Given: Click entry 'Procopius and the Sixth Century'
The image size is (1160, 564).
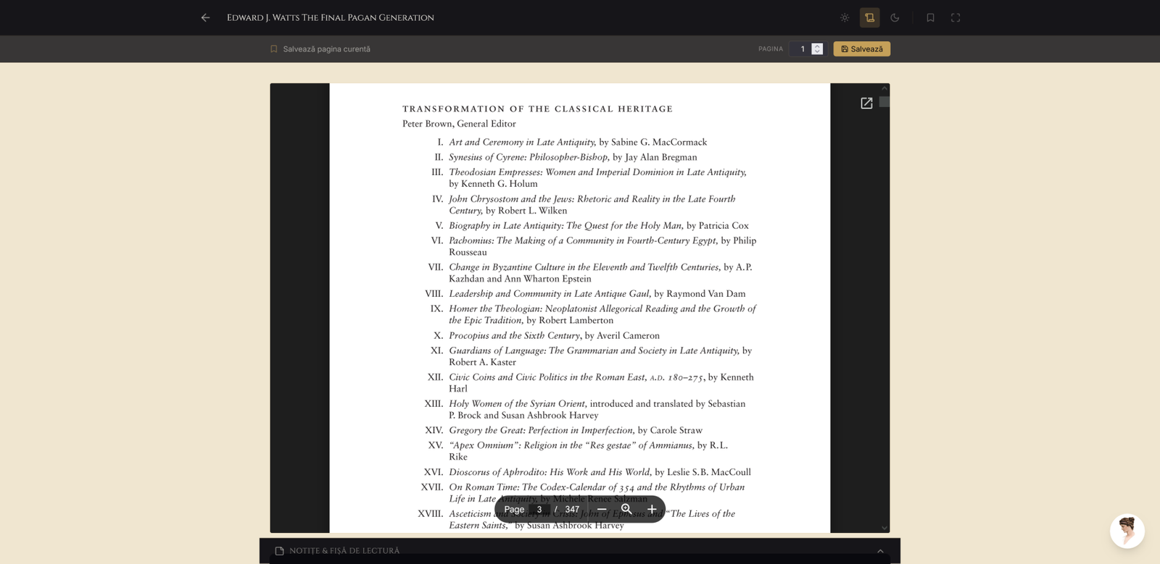Looking at the screenshot, I should click(x=554, y=336).
